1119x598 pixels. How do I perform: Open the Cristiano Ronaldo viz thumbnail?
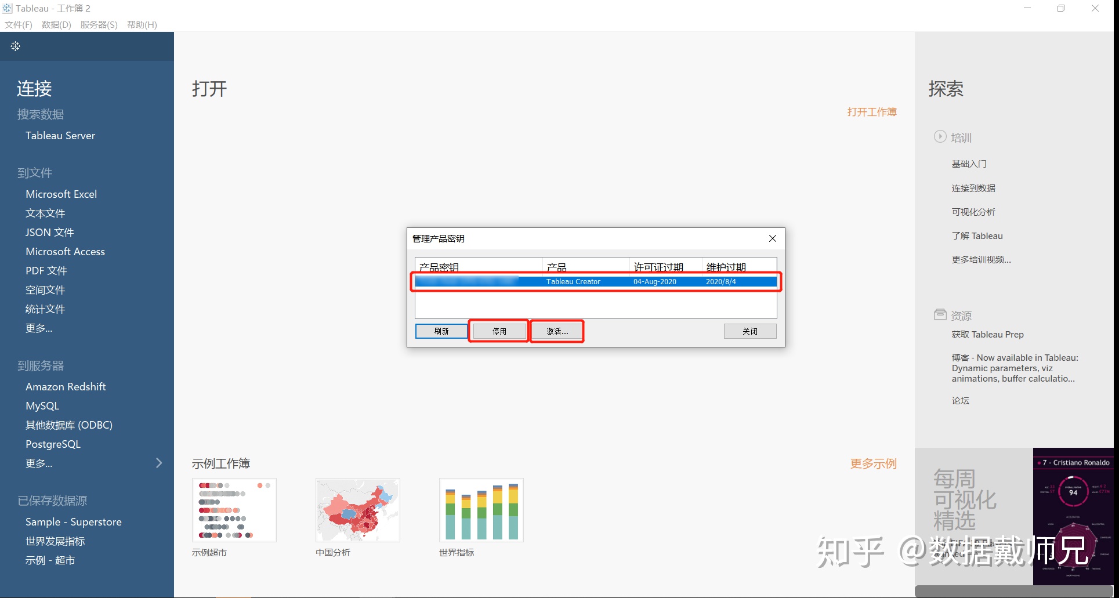click(x=1073, y=516)
